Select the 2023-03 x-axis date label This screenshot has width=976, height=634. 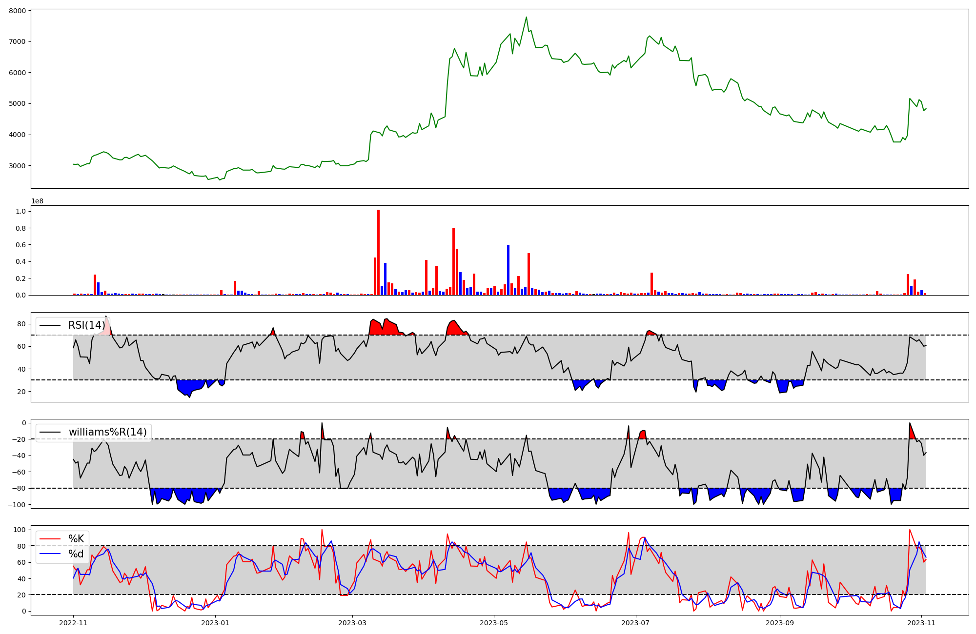(x=352, y=623)
